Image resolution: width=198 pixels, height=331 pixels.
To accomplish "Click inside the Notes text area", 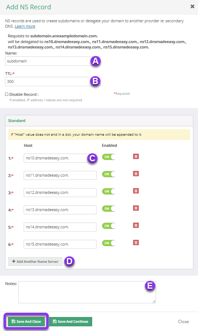I will click(x=87, y=292).
